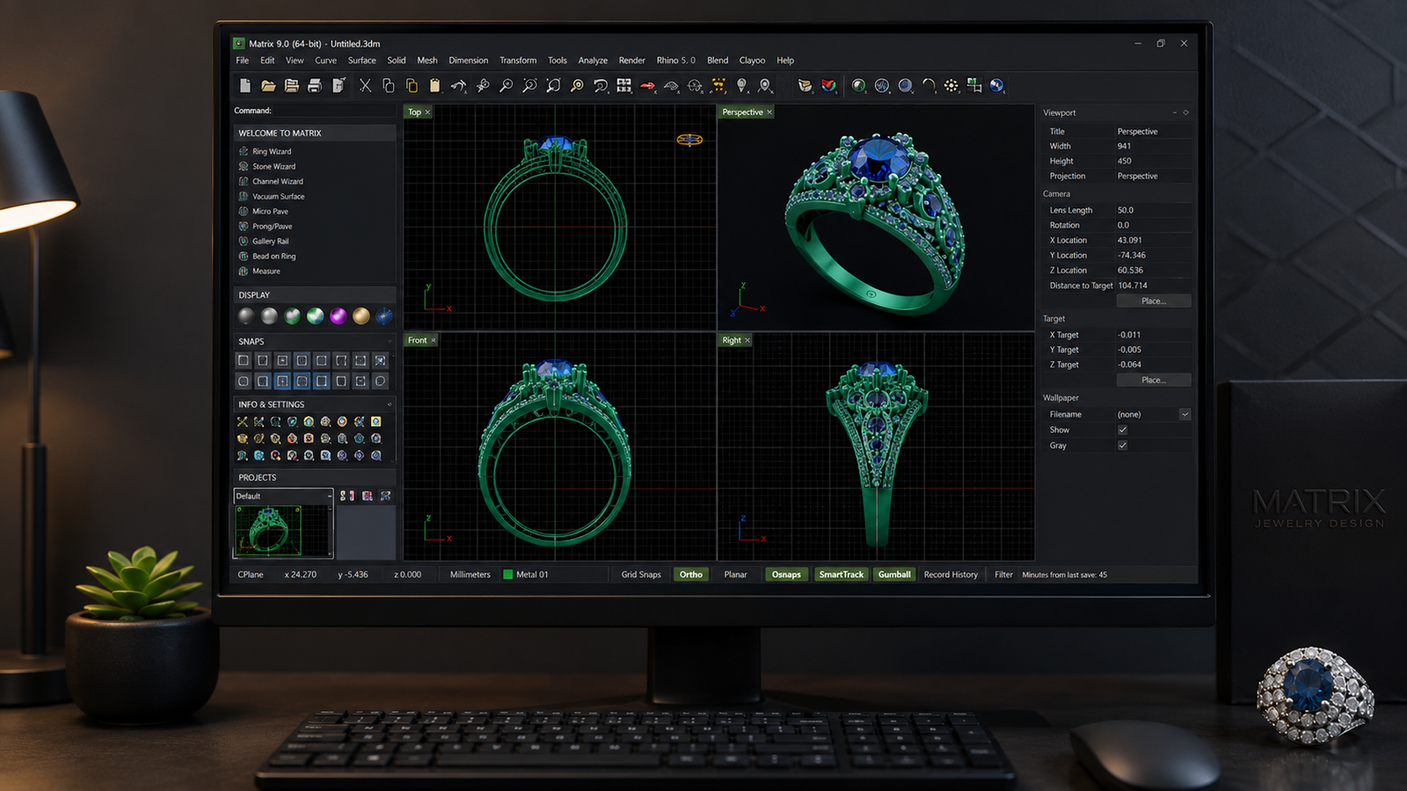Open the Rhino 5.0 menu

pos(675,61)
